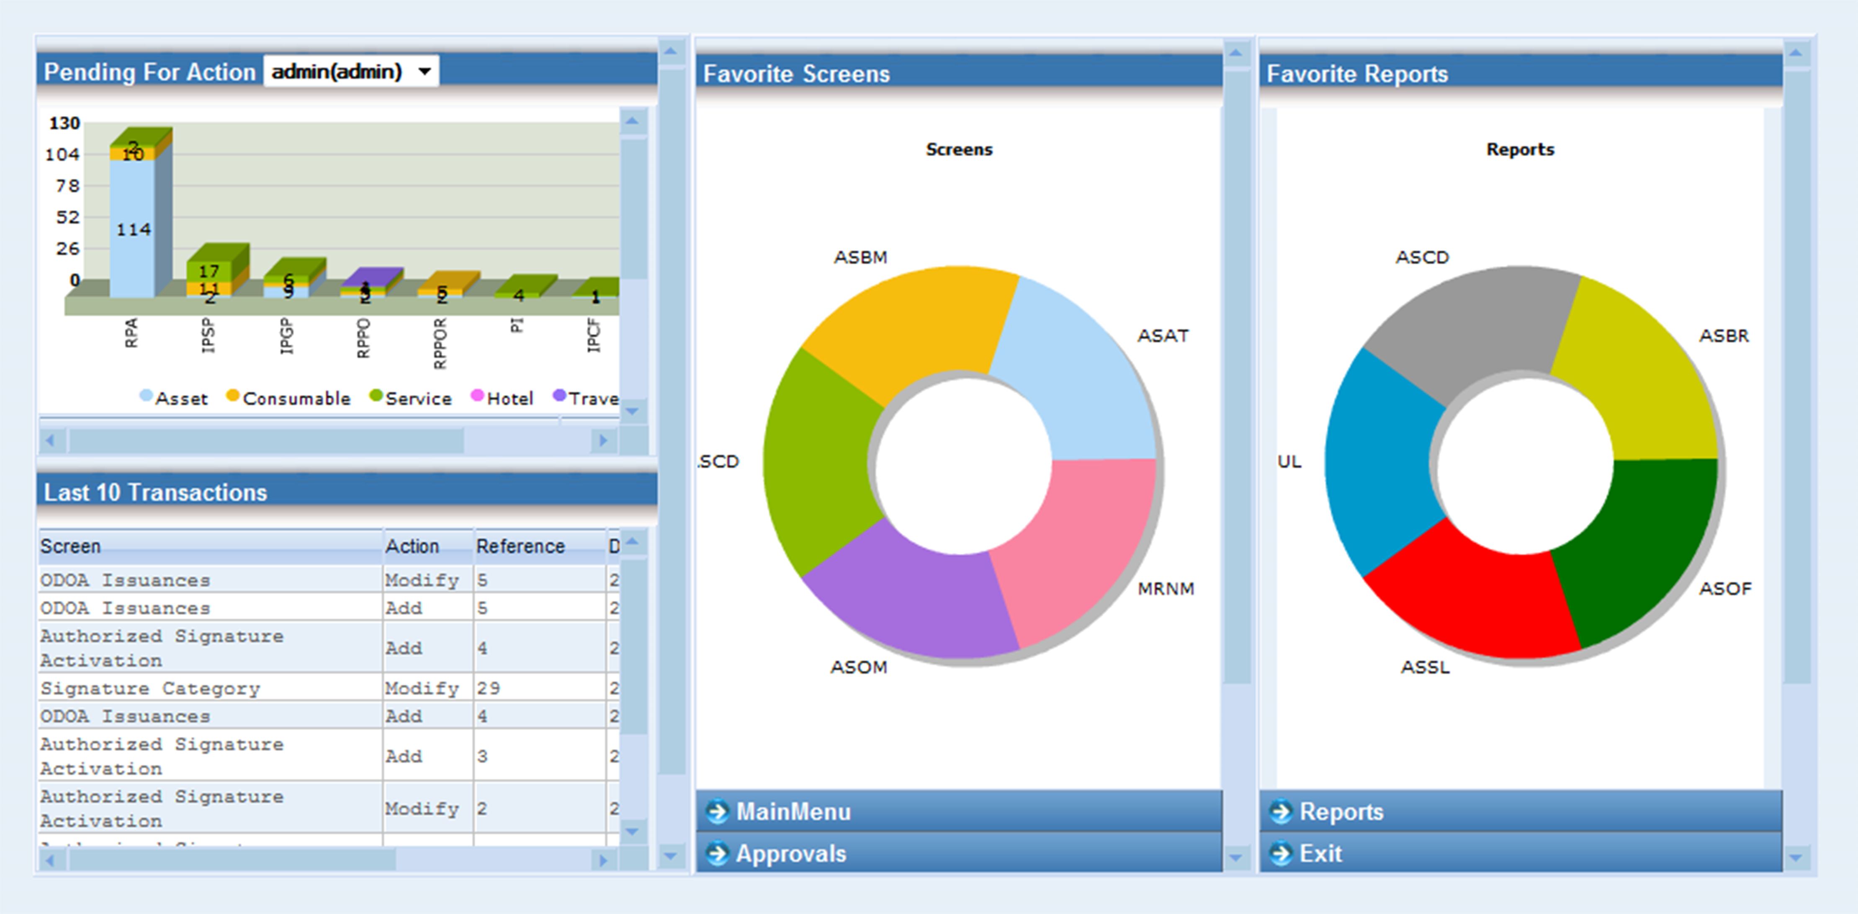Click Favorite Reports panel scroll down arrow
This screenshot has height=914, width=1858.
[1796, 858]
